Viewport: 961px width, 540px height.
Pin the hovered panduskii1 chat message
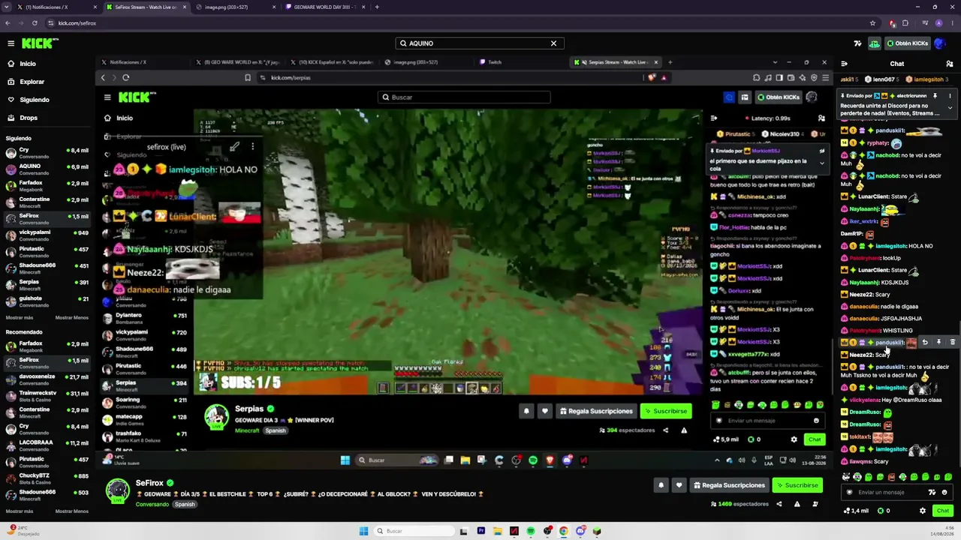click(x=938, y=343)
